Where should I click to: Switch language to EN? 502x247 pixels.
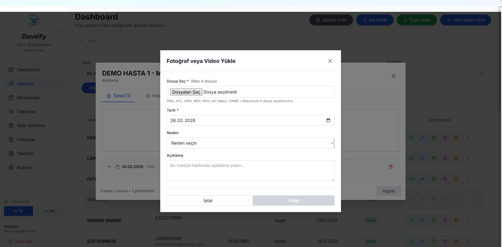click(x=49, y=211)
